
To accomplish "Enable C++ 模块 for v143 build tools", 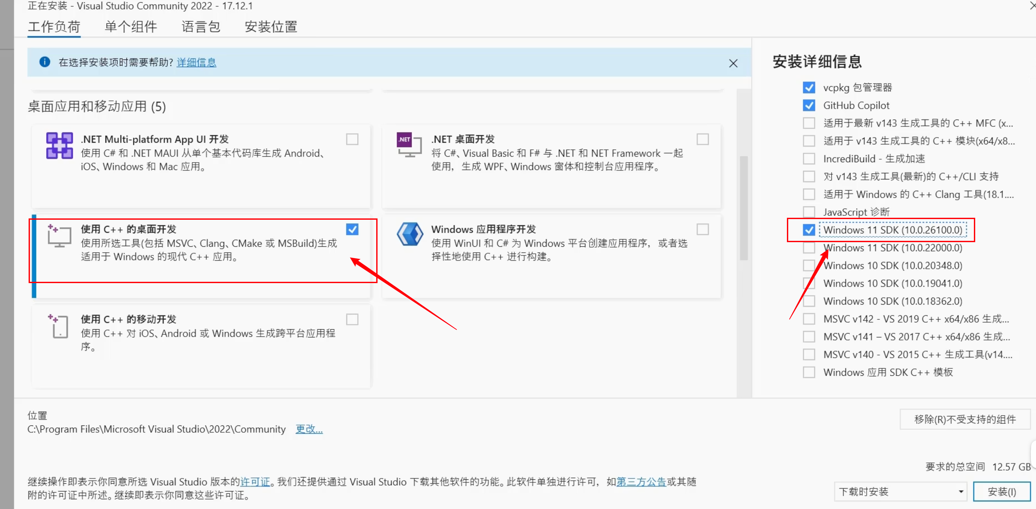I will [809, 141].
